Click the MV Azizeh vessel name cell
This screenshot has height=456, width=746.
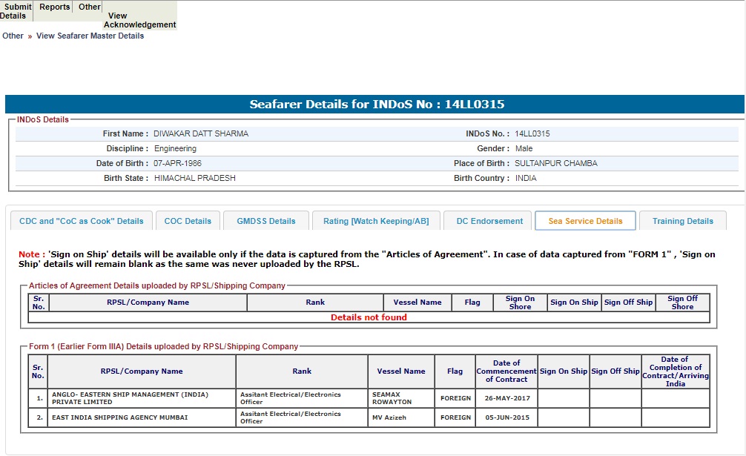coord(391,417)
